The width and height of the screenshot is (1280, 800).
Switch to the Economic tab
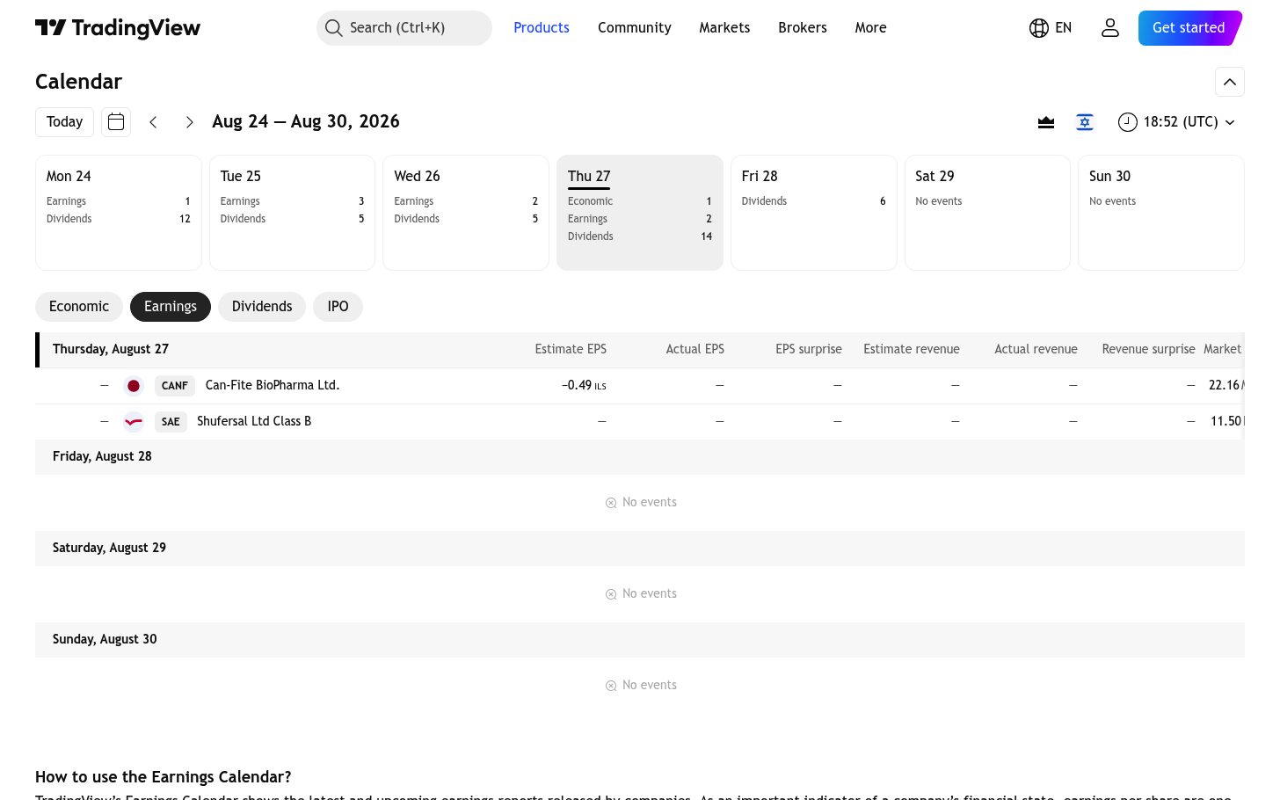click(x=79, y=307)
